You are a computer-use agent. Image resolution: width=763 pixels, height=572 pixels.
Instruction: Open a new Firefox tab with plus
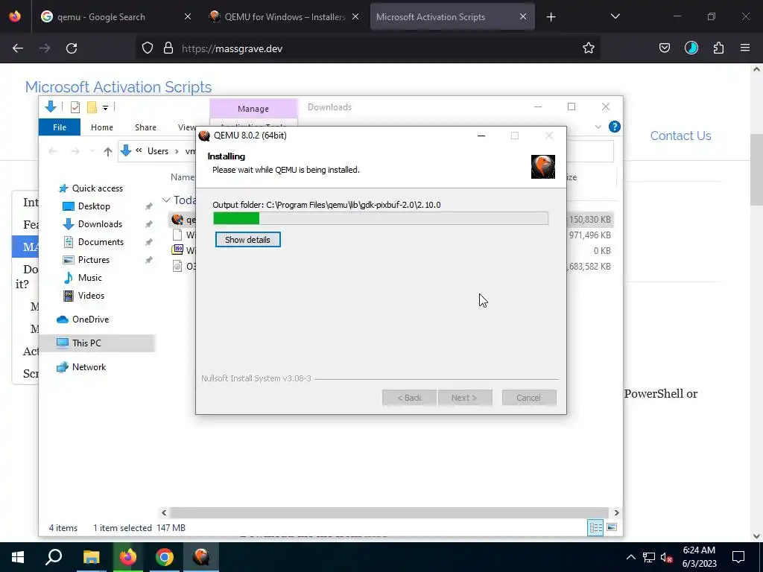click(x=551, y=17)
